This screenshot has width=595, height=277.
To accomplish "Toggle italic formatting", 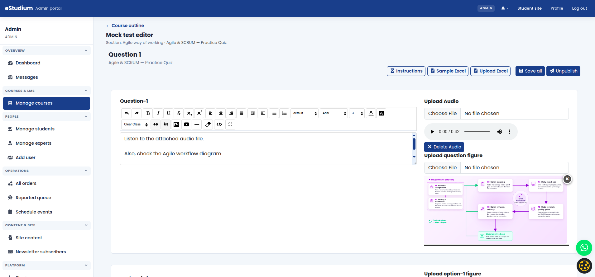I will pos(158,113).
